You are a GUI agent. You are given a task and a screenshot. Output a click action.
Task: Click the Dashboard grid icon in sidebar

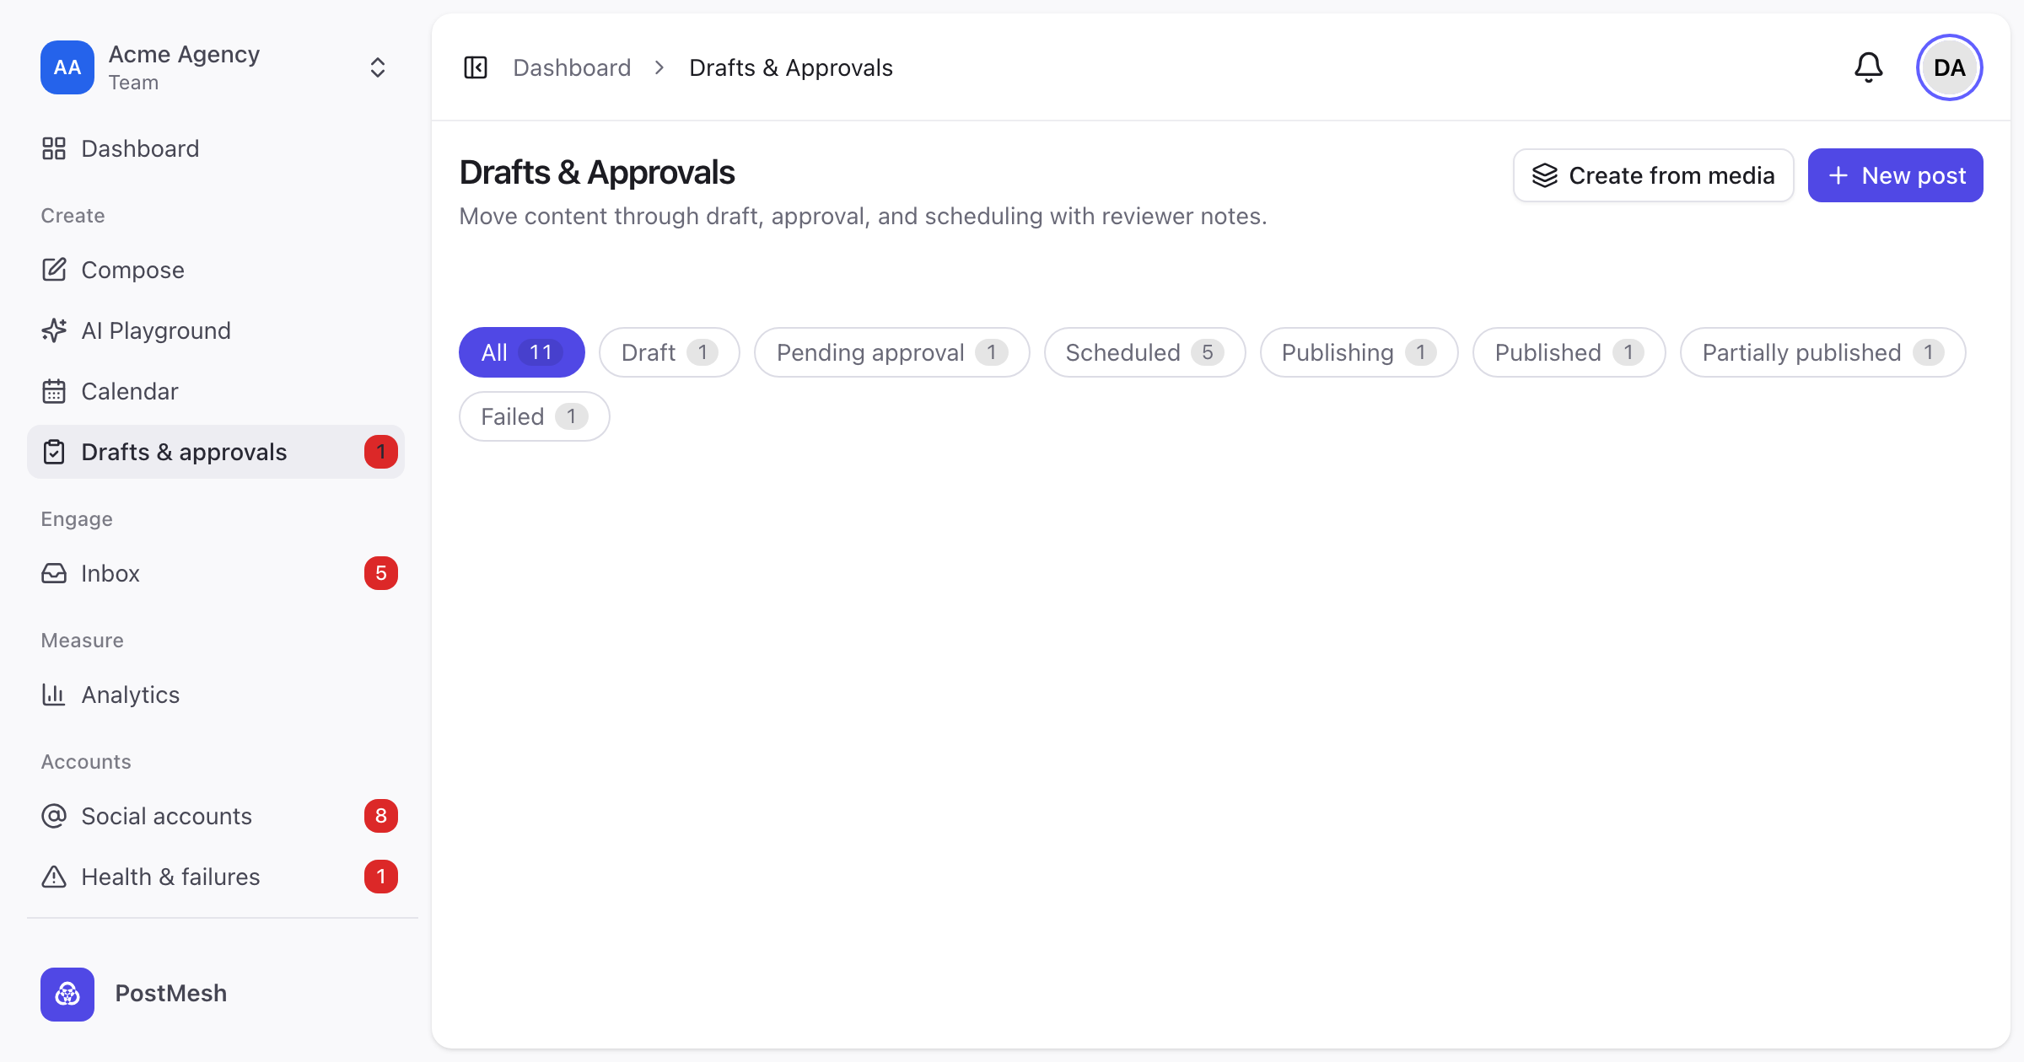click(54, 148)
